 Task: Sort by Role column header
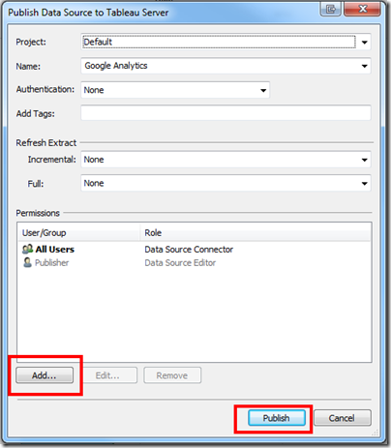click(x=256, y=232)
